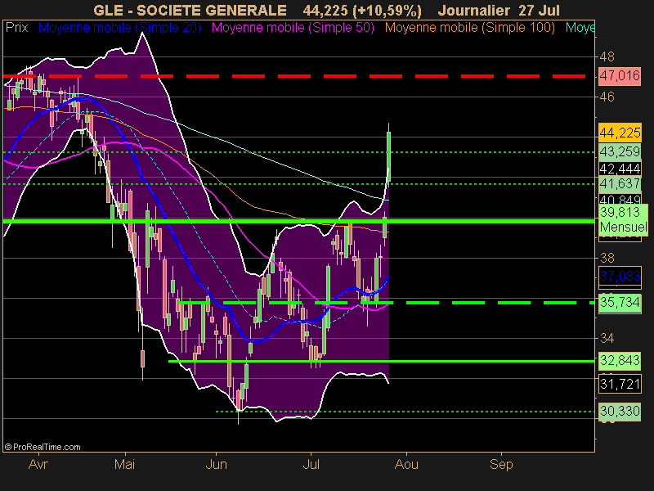This screenshot has width=654, height=491.
Task: Click the green level label 43,259
Action: (620, 151)
